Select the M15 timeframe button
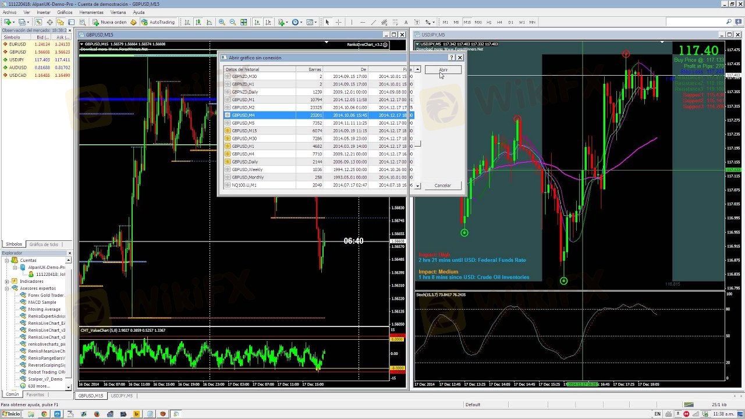 click(x=467, y=22)
